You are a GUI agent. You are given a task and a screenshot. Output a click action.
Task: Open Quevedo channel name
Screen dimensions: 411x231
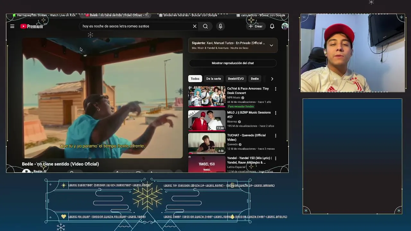point(232,144)
